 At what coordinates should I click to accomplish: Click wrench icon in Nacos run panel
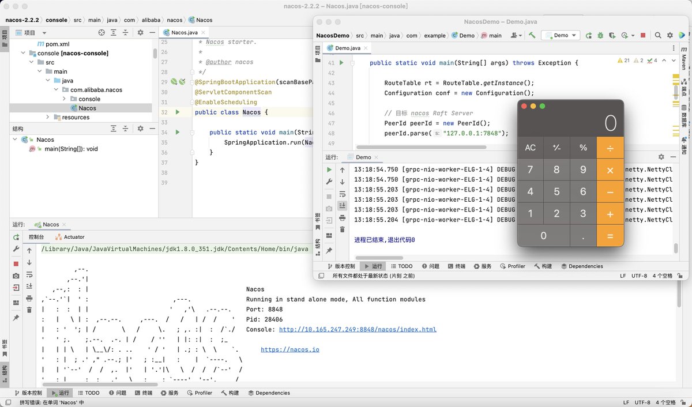point(16,250)
